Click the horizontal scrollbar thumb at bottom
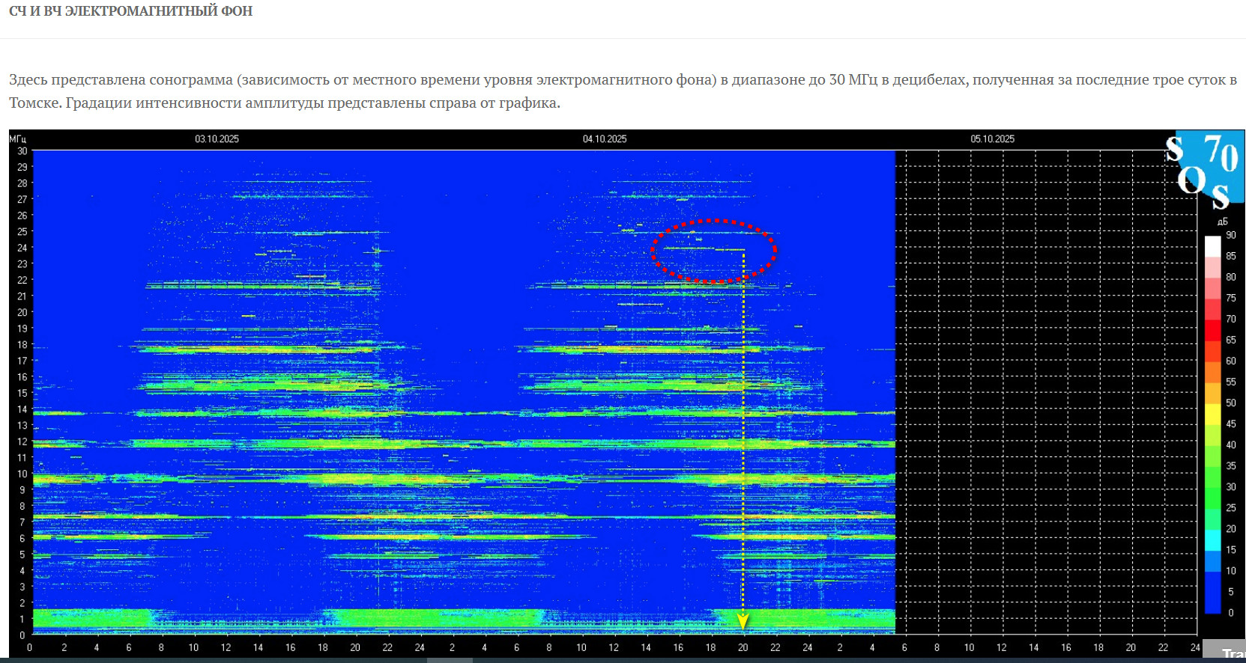 coord(450,660)
